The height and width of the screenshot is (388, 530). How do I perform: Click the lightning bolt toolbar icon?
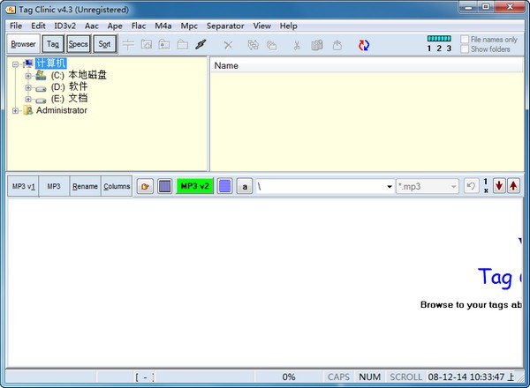[201, 45]
